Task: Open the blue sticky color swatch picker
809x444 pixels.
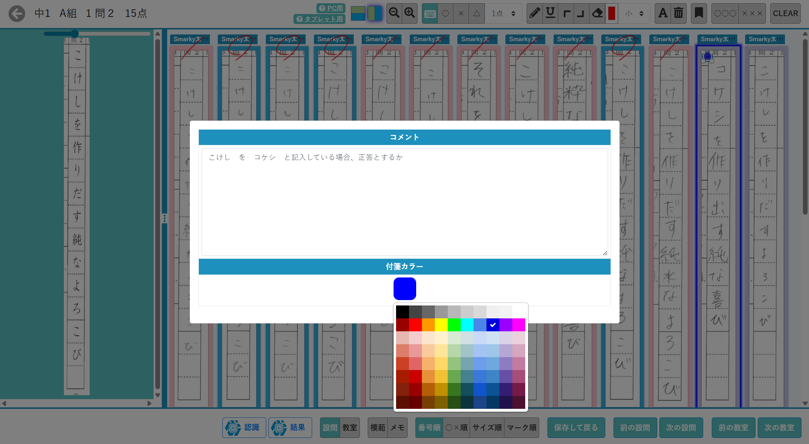Action: [404, 289]
